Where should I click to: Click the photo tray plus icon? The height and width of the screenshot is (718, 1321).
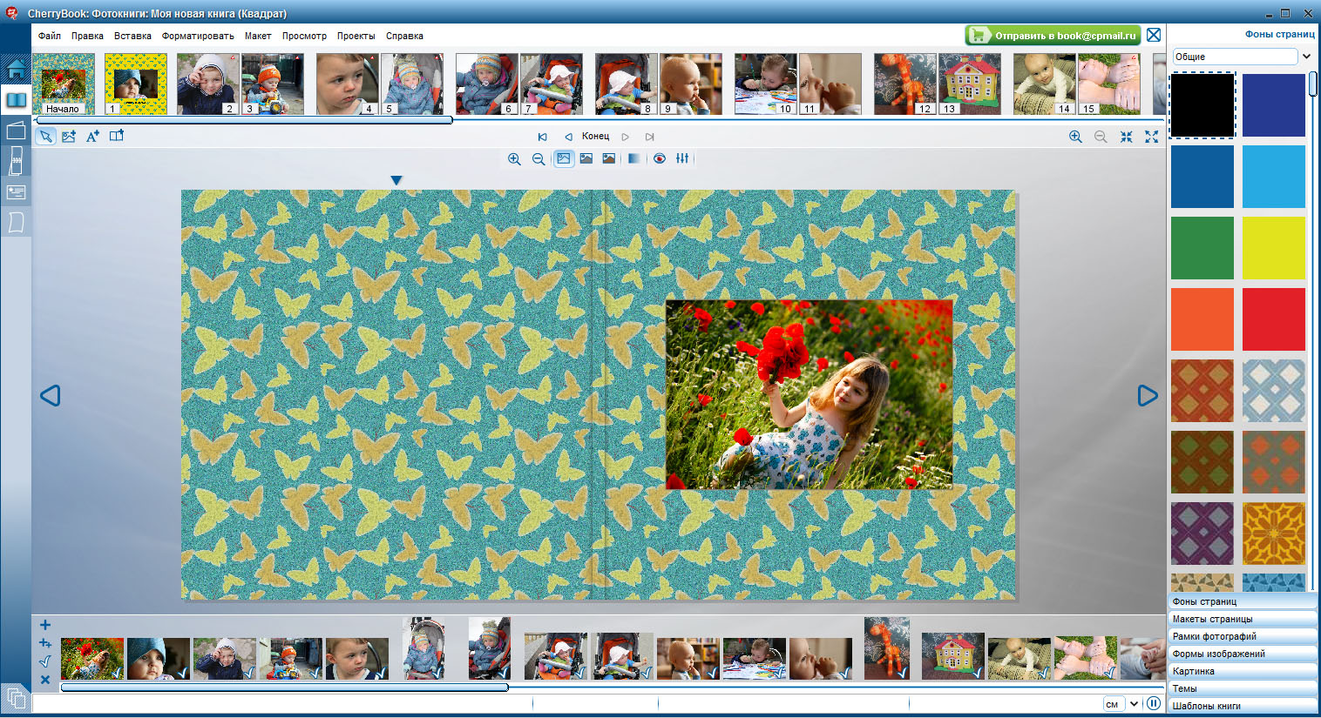pos(45,625)
